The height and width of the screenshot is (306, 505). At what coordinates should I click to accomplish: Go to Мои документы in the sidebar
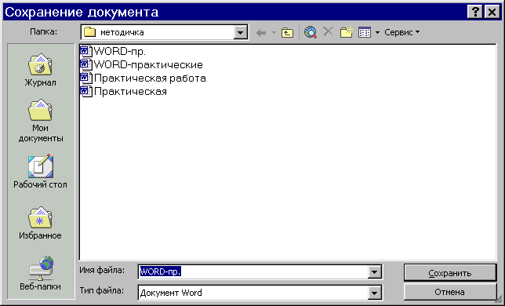40,121
